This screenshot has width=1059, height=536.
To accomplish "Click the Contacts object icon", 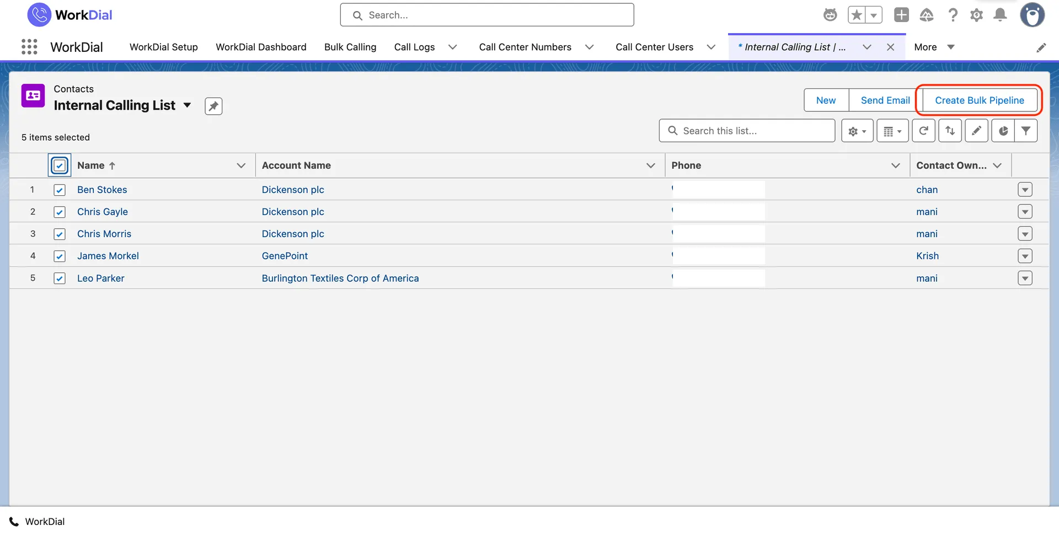I will (33, 95).
